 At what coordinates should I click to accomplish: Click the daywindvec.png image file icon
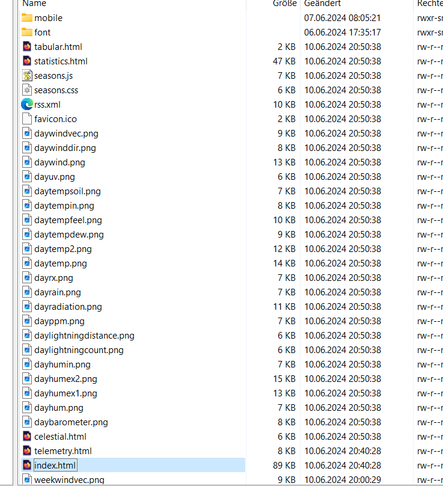click(27, 134)
